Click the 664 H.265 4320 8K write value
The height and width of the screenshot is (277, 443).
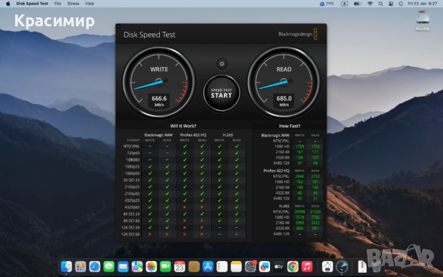[x=300, y=229]
